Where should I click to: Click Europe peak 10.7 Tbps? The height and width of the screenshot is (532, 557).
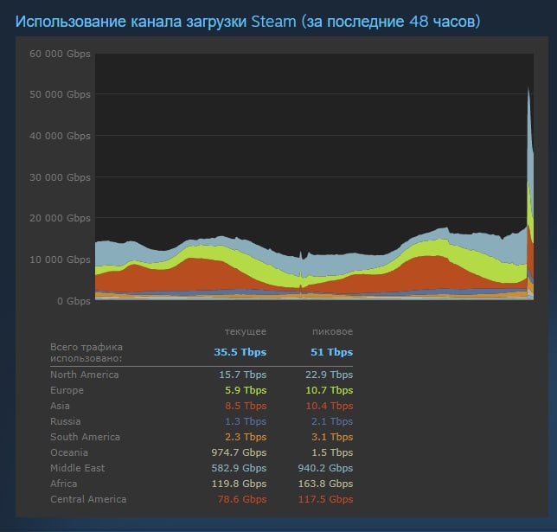tap(330, 390)
